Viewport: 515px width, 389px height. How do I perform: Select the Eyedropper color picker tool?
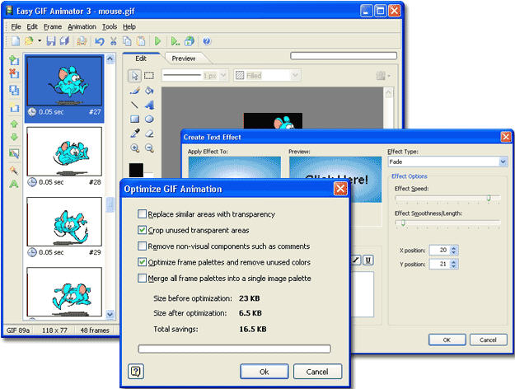pos(134,134)
